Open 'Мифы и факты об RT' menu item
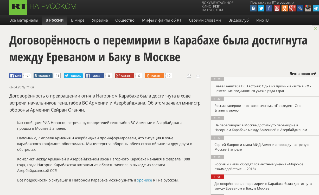319x195 pixels. (162, 20)
